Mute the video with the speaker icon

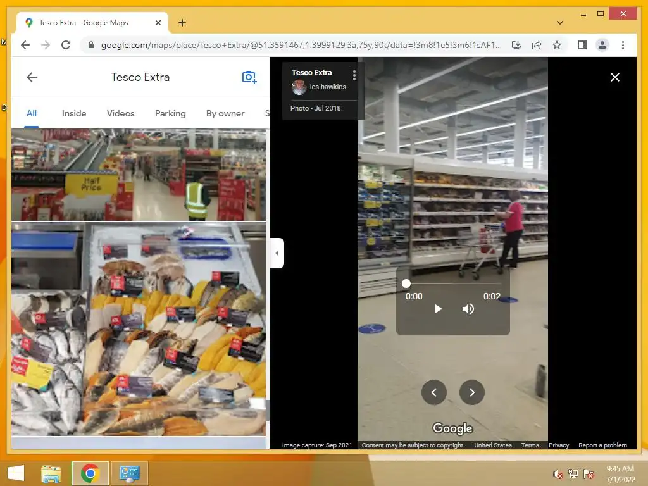click(468, 309)
